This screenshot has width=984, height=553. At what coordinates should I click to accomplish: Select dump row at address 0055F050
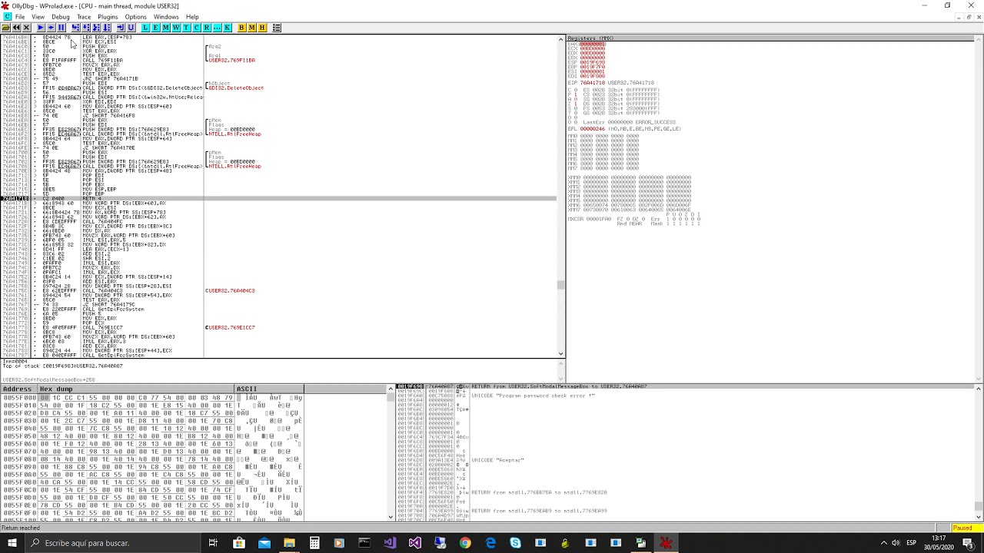pos(152,436)
